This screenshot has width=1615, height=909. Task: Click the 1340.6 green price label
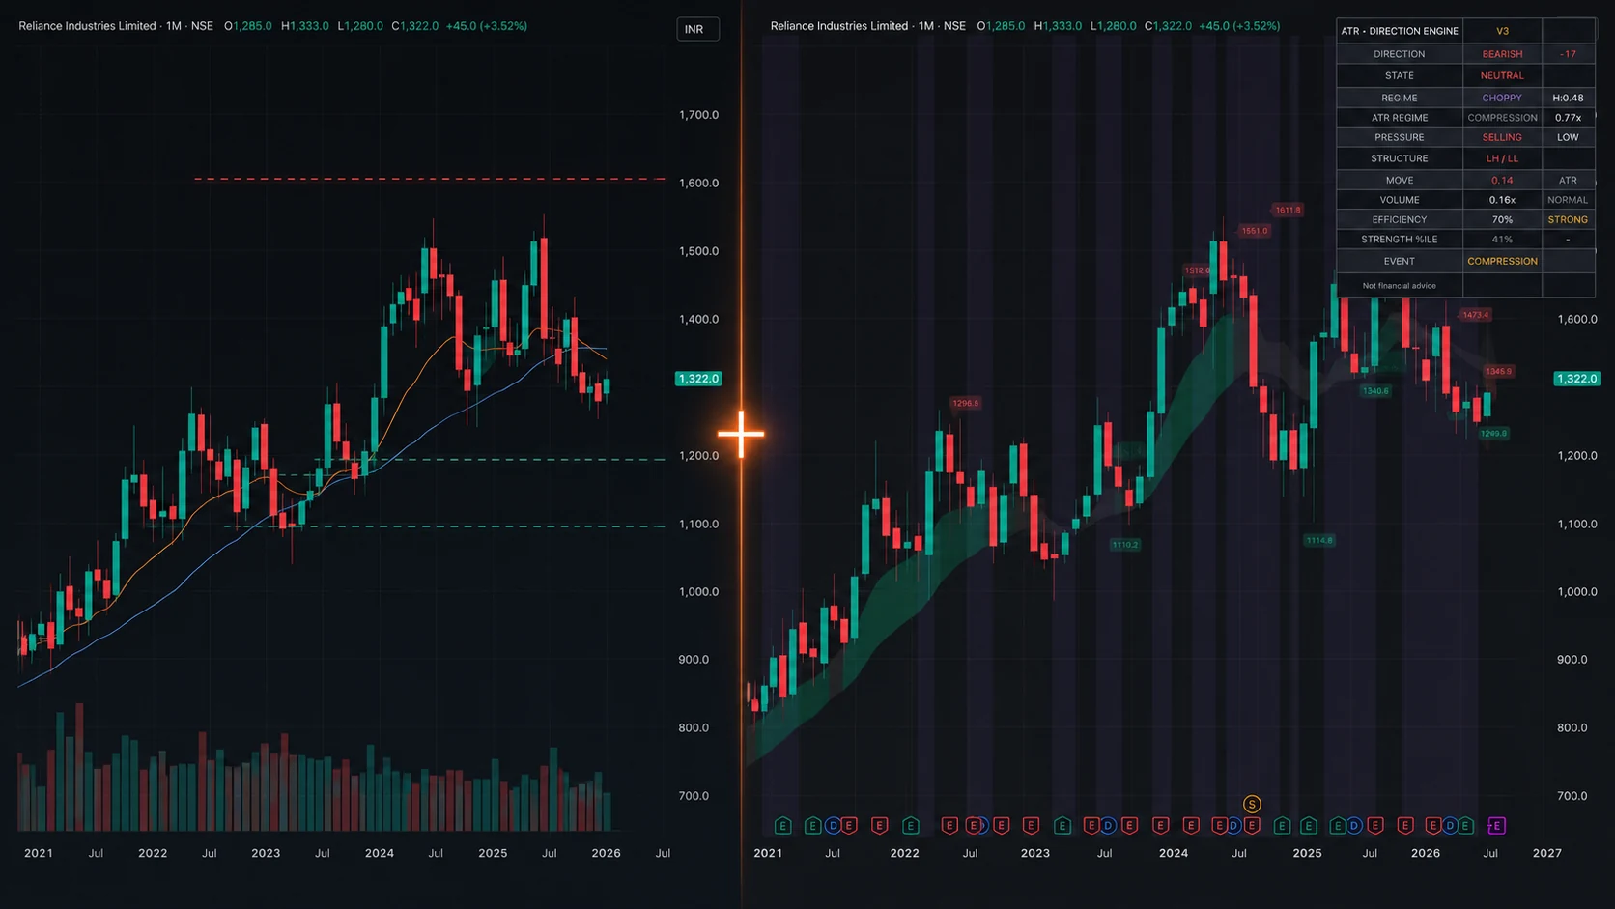1375,391
